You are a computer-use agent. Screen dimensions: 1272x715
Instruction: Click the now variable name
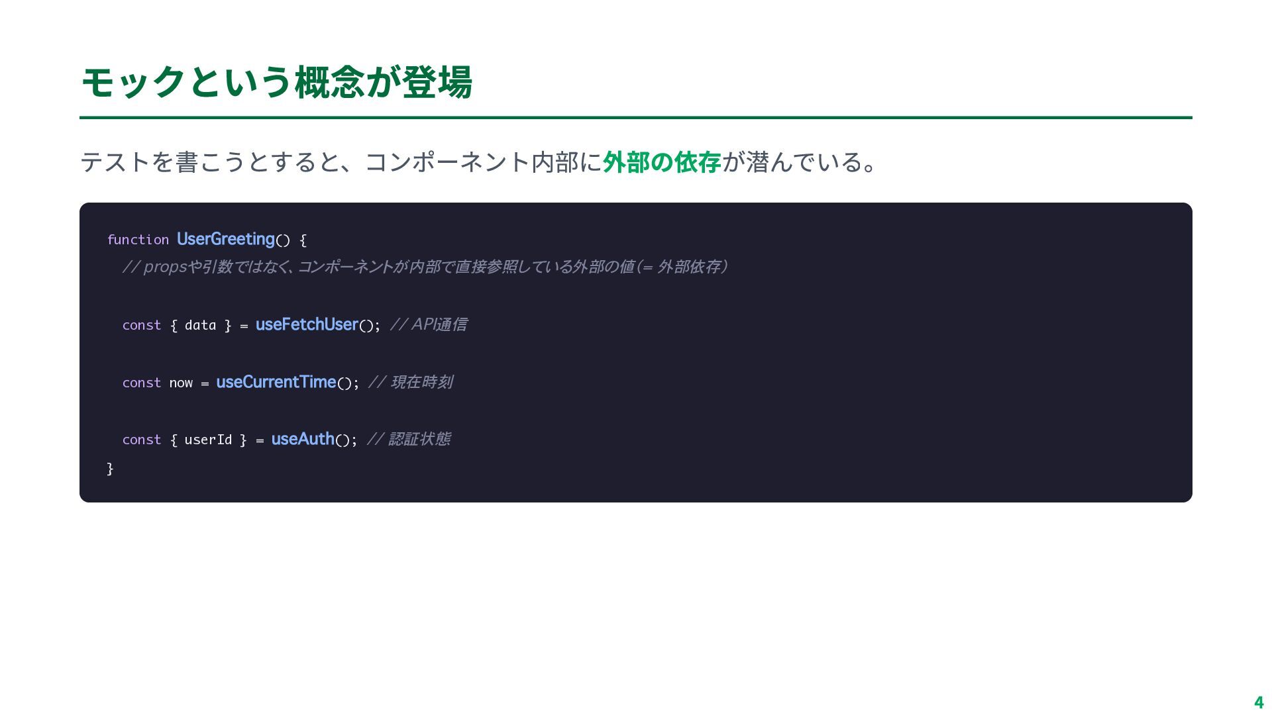pyautogui.click(x=180, y=383)
